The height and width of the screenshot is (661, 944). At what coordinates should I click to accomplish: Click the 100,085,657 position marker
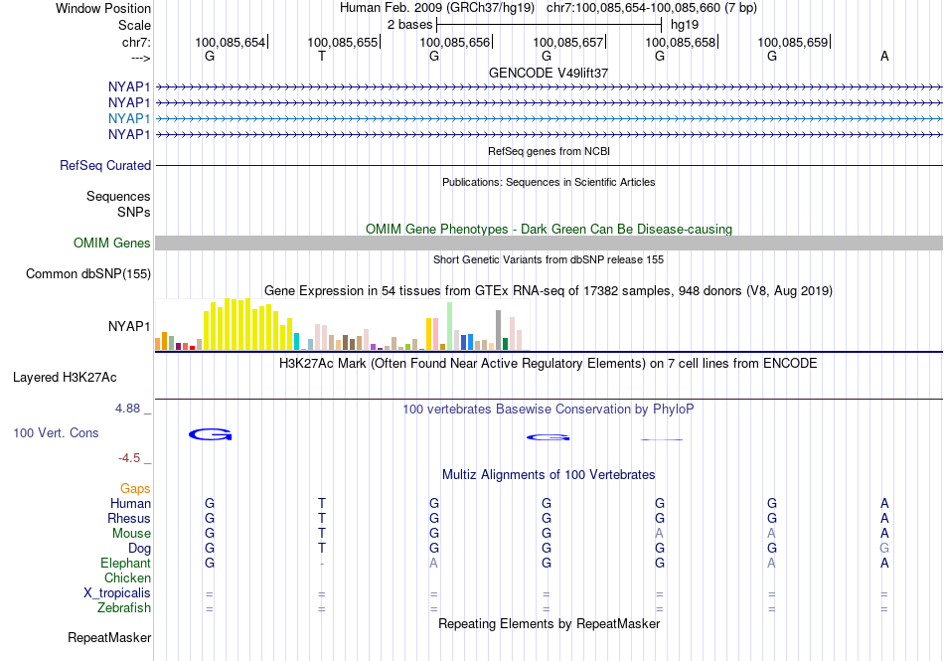pos(569,42)
